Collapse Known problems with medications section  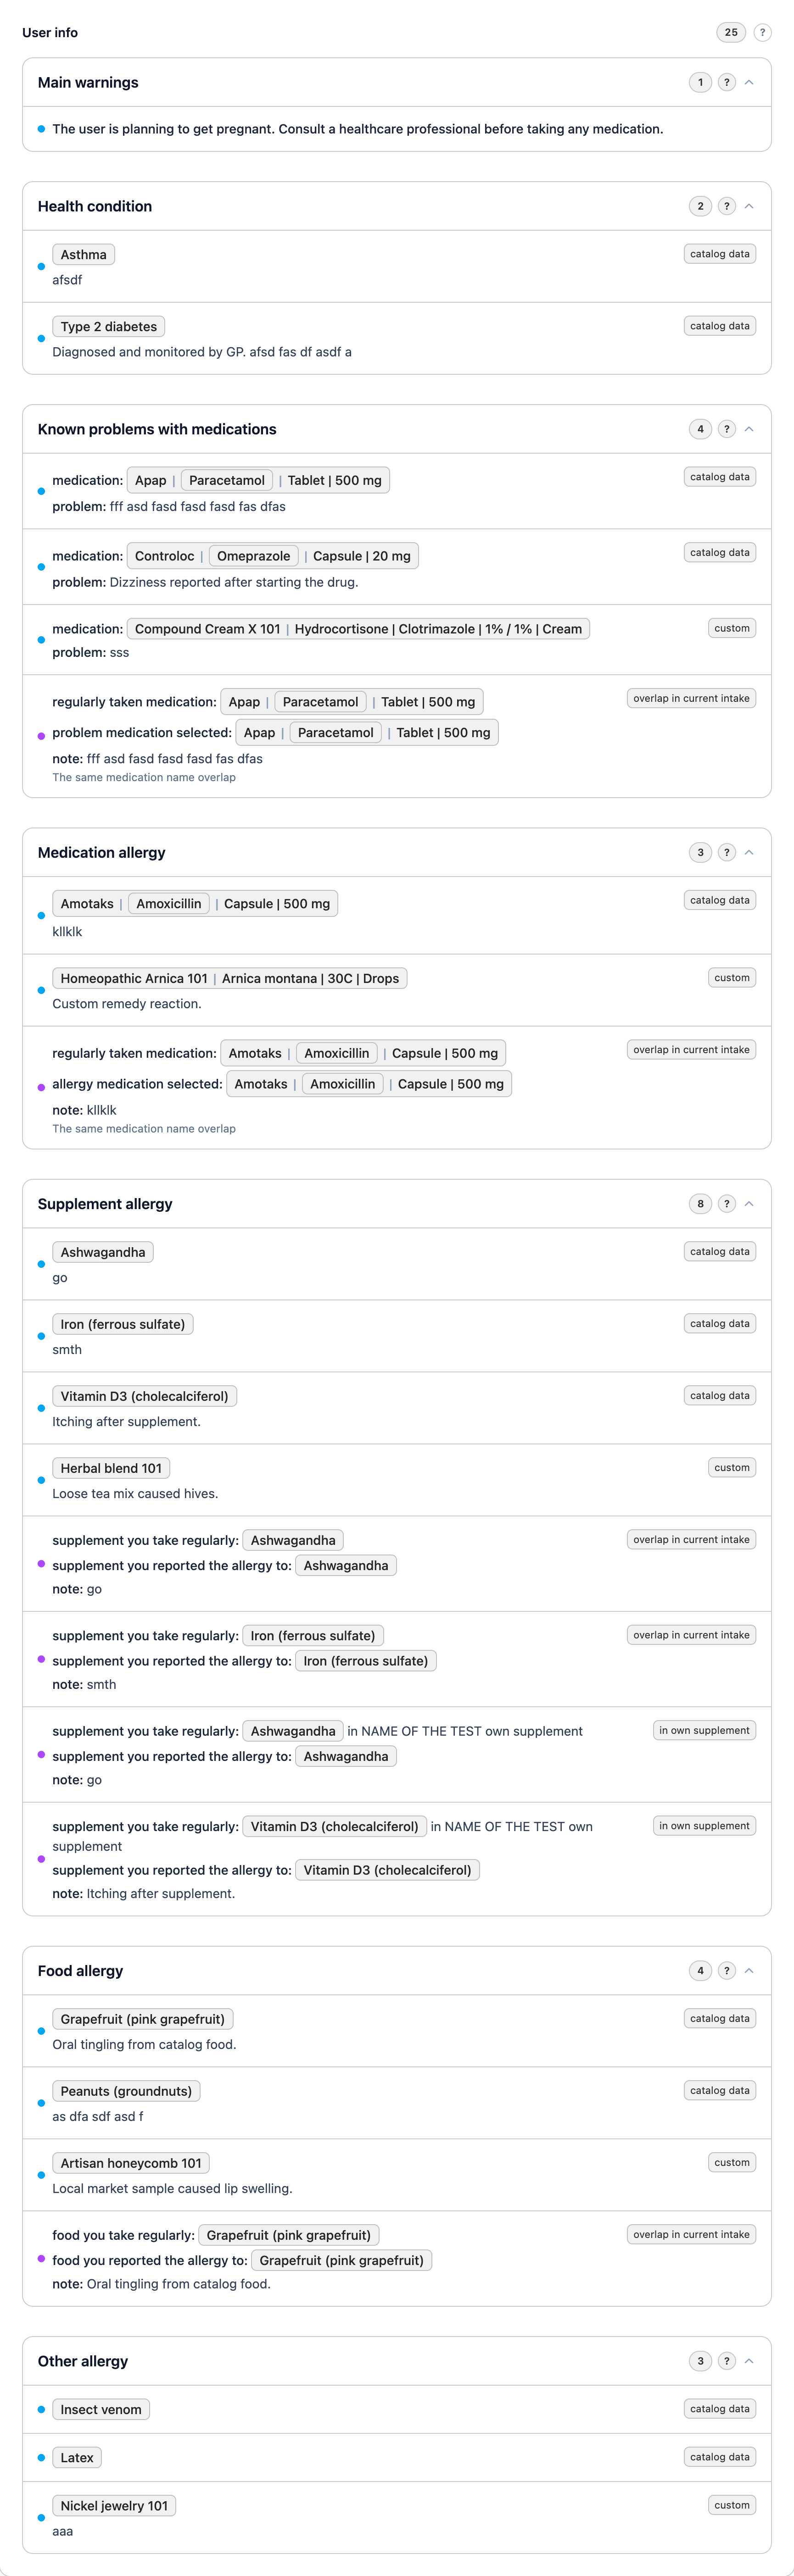pos(749,429)
